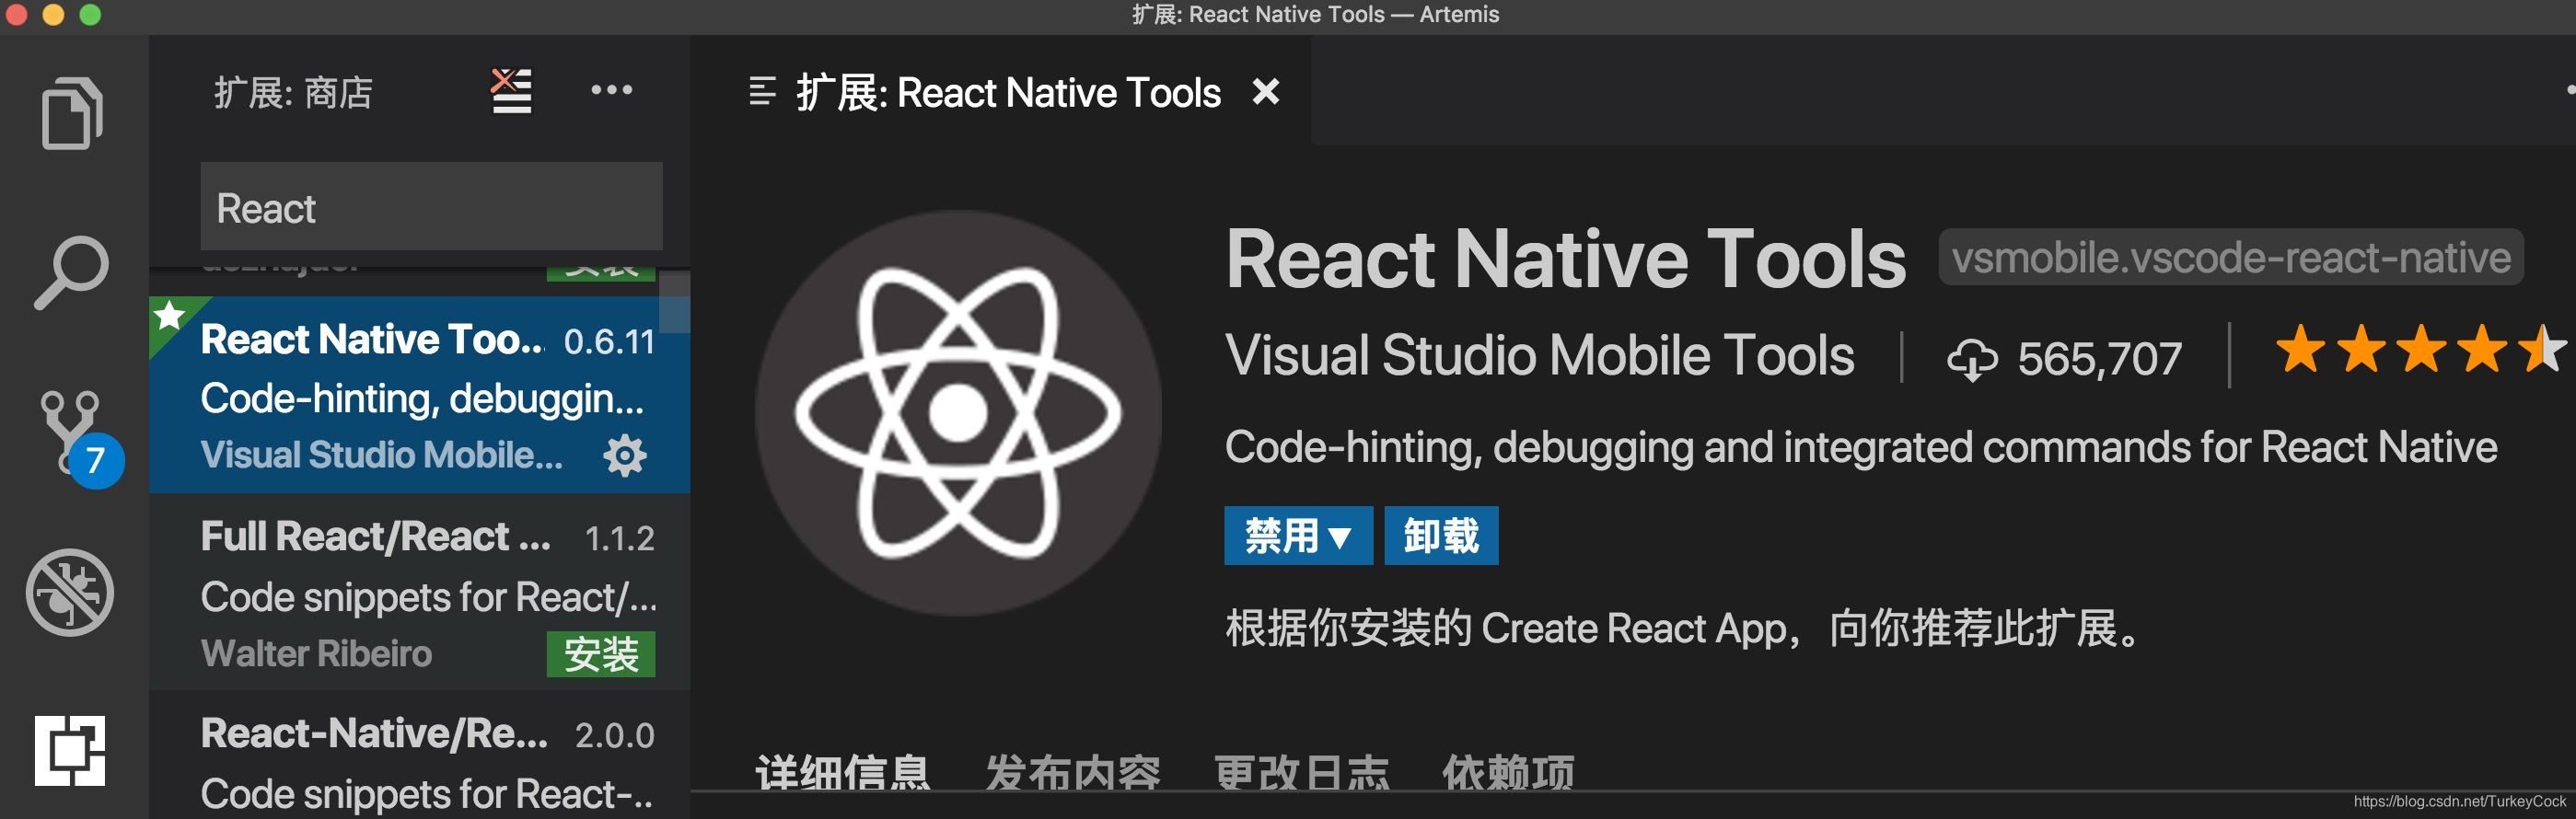This screenshot has width=2576, height=819.
Task: Switch to the 依赖项 dependencies tab
Action: (1508, 773)
